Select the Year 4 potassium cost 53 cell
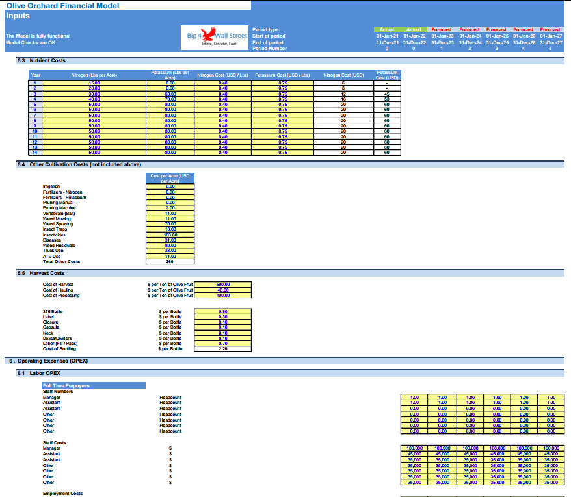 coord(387,99)
